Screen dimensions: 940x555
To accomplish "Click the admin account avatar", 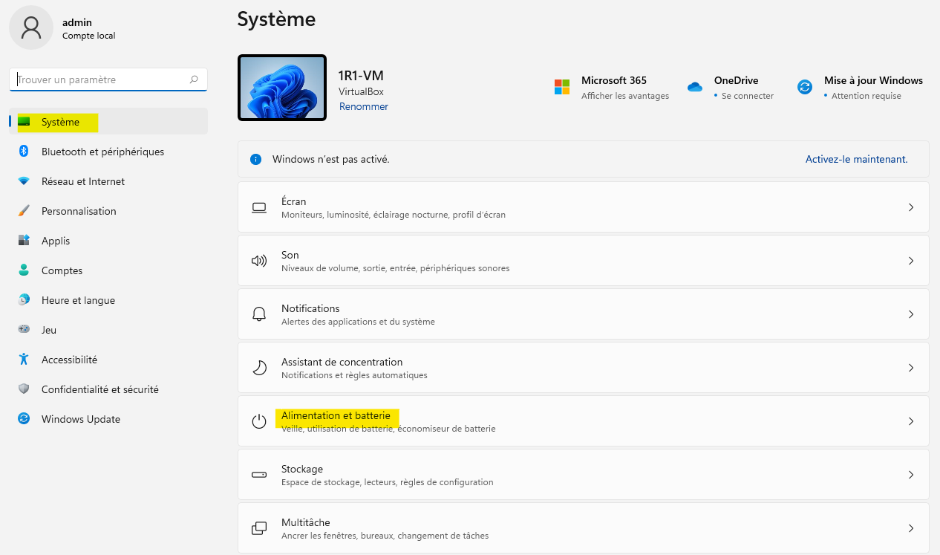I will pos(31,28).
